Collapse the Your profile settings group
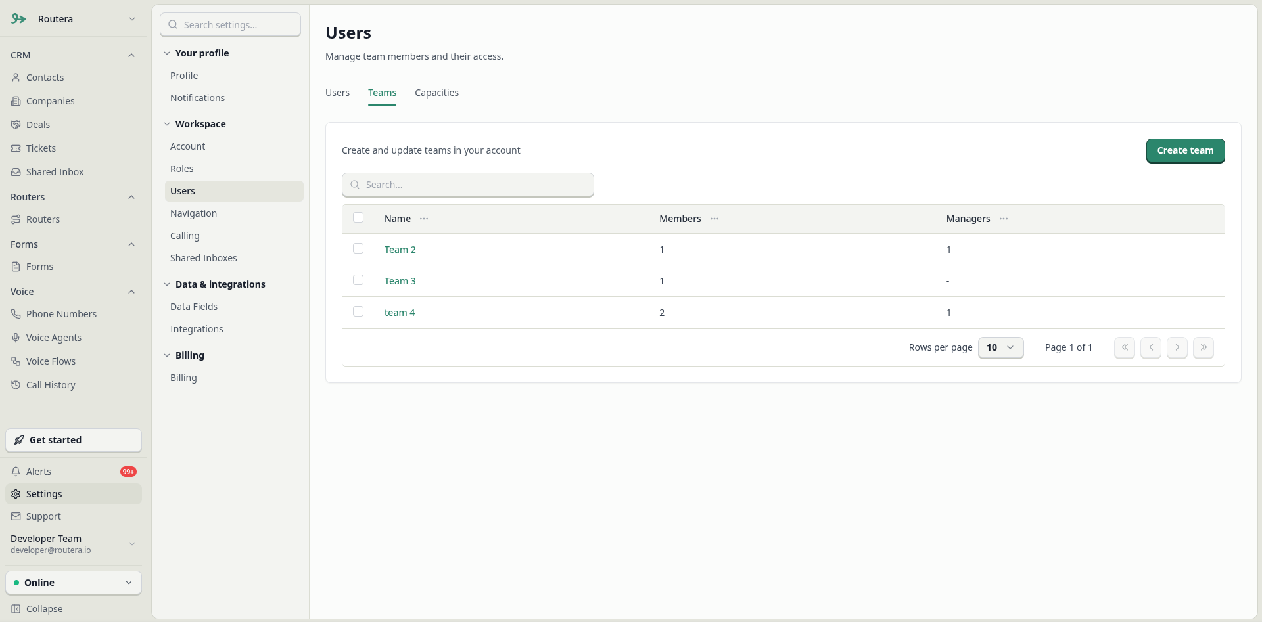 pyautogui.click(x=167, y=53)
